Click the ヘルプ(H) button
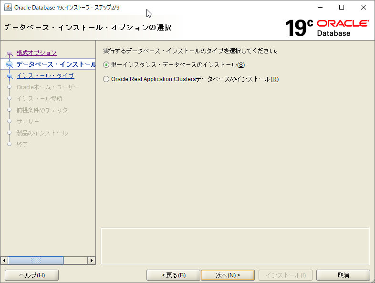 point(32,275)
